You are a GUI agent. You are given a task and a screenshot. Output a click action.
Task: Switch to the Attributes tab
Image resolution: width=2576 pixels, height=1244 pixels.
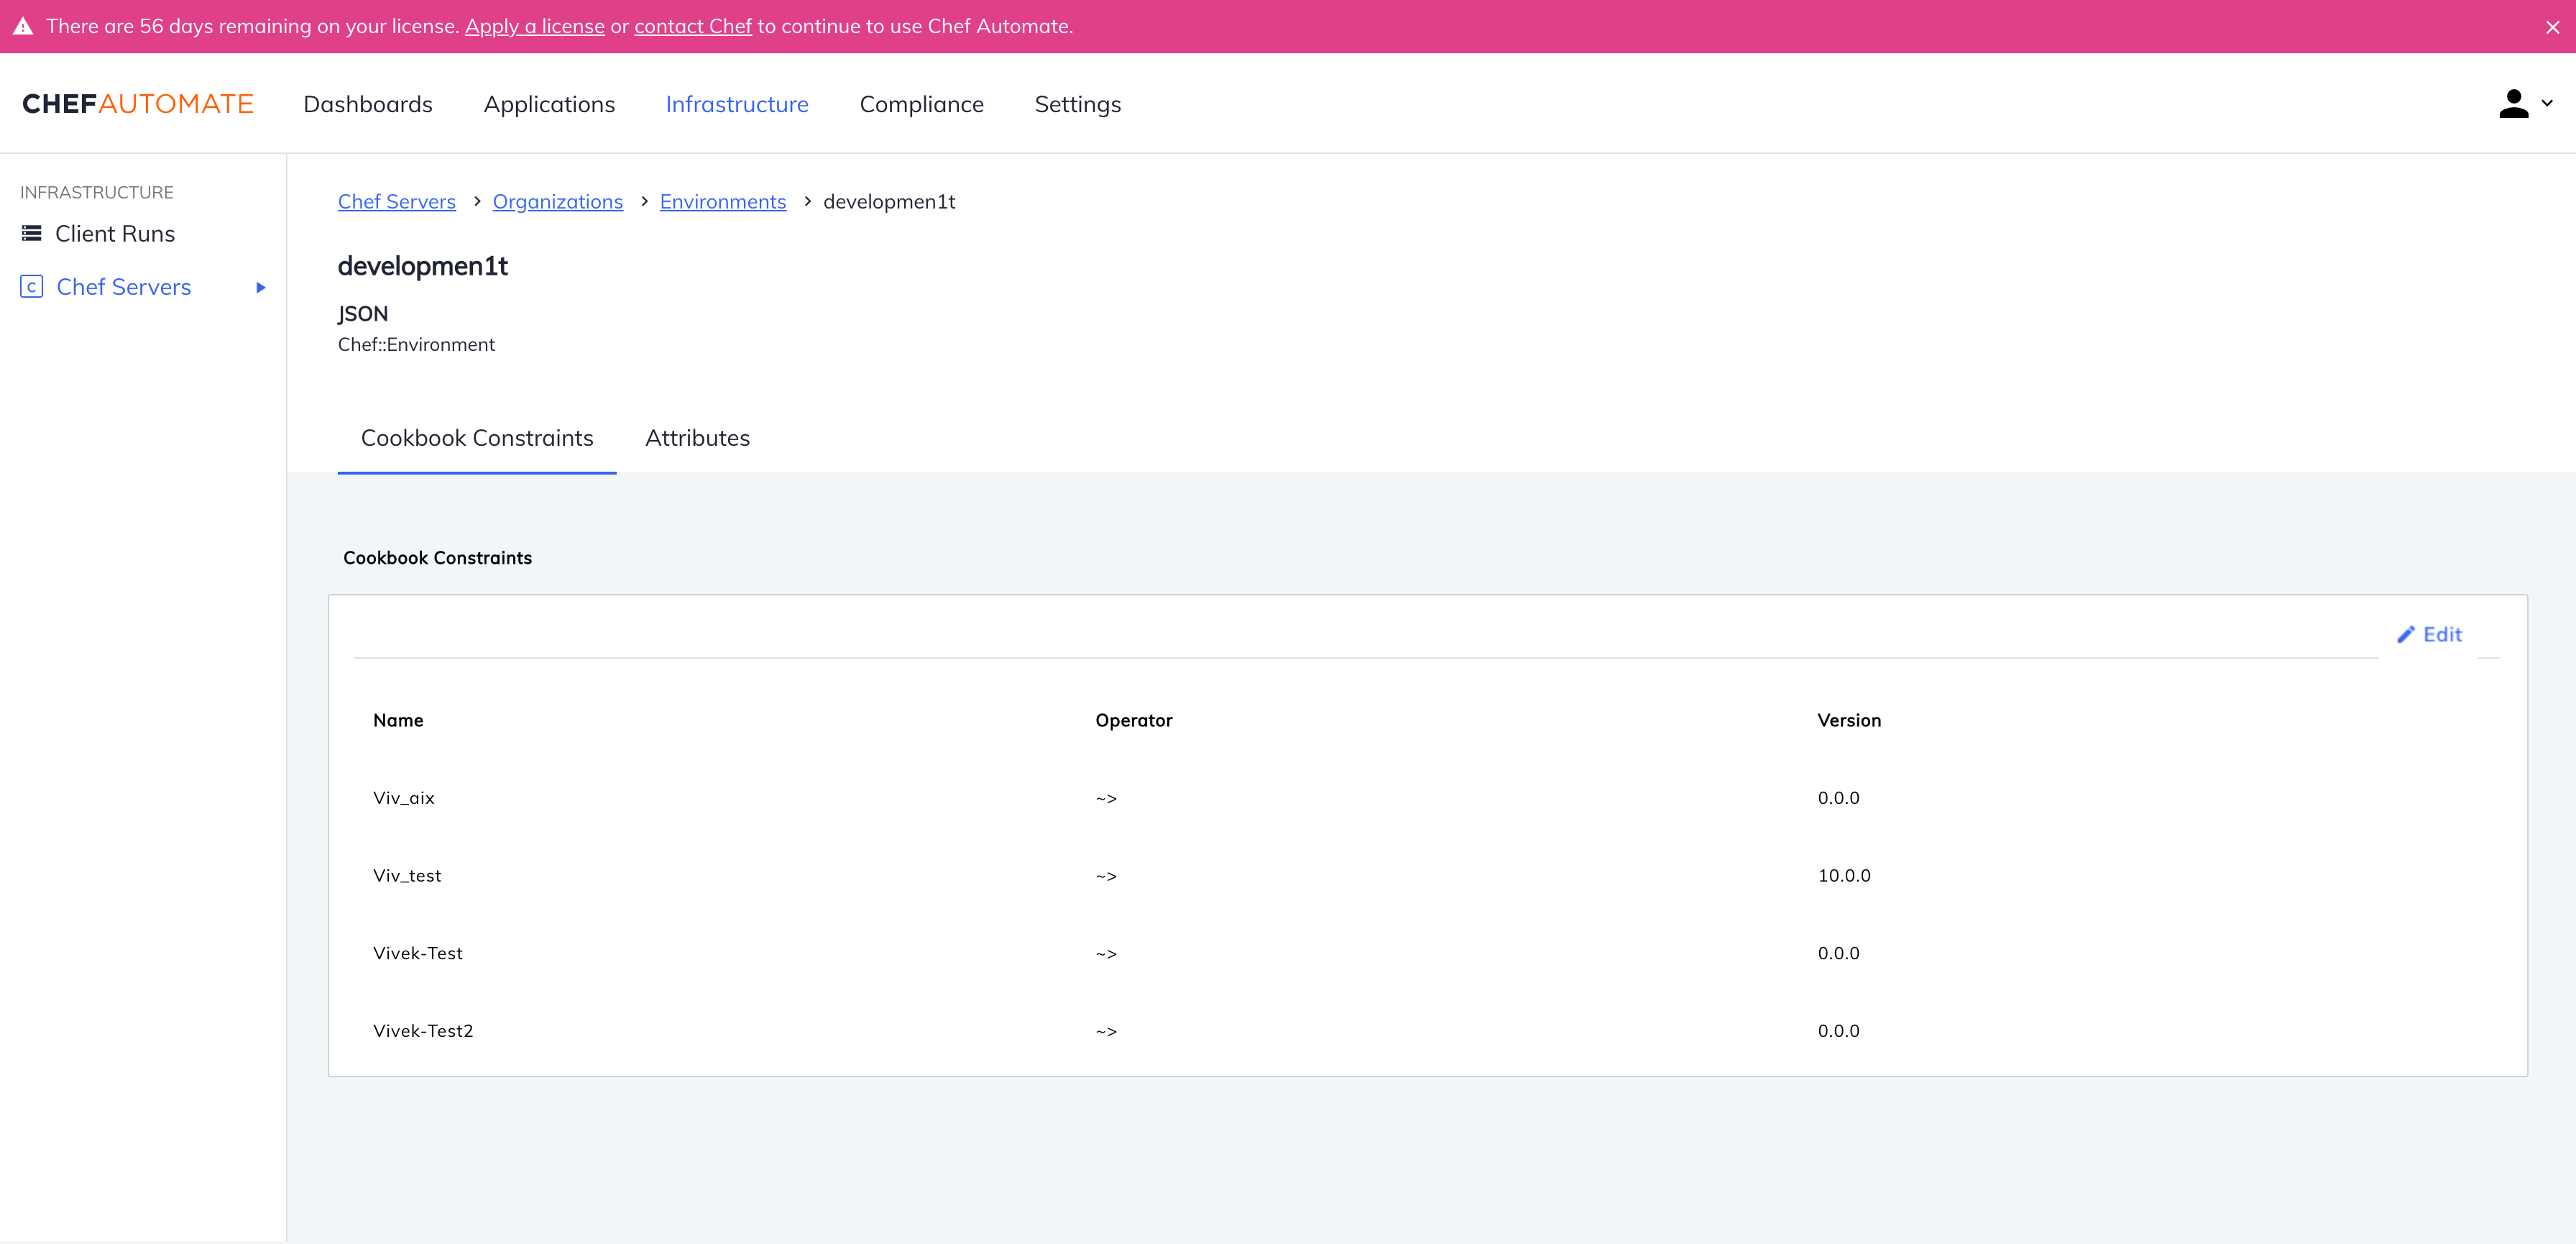(x=697, y=437)
